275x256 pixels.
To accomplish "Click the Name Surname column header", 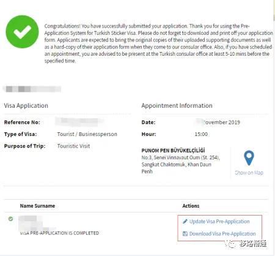I will 37,206.
